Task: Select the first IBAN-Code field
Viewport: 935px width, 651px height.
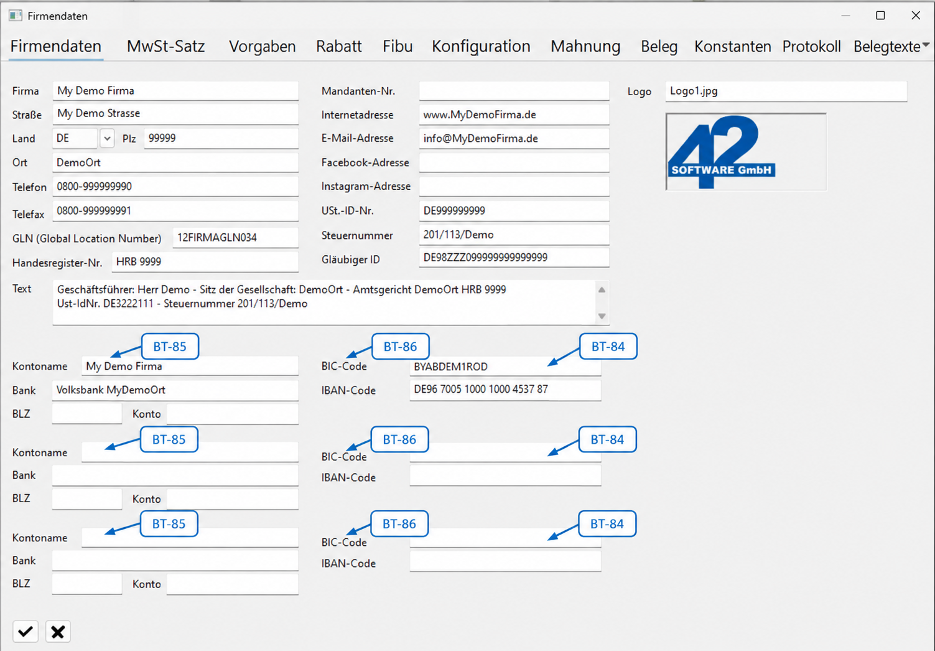Action: [505, 390]
